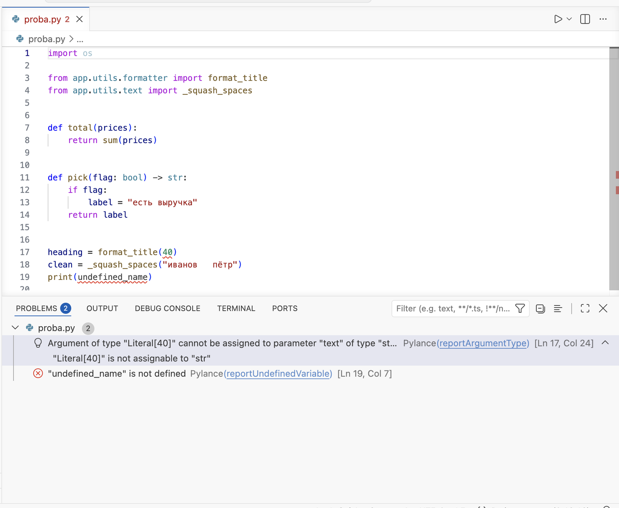Click the underlined undefined_name in line 19

(x=113, y=277)
